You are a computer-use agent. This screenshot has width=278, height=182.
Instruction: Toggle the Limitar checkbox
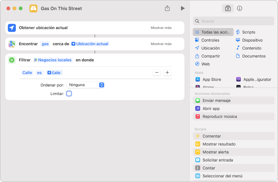(69, 94)
